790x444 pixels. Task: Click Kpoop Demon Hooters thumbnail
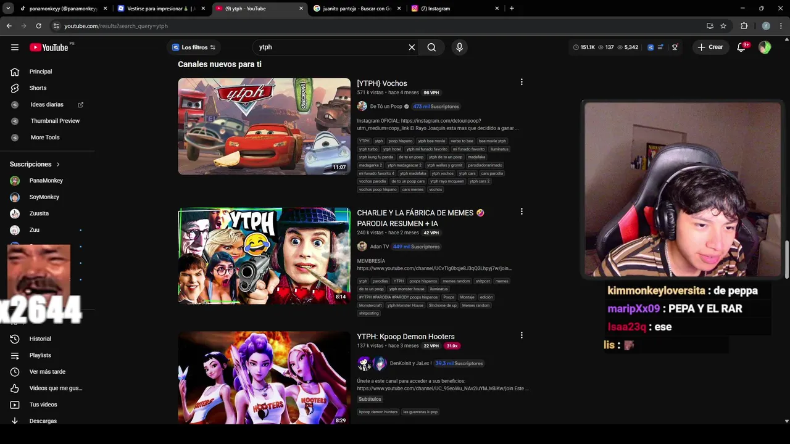click(x=264, y=377)
